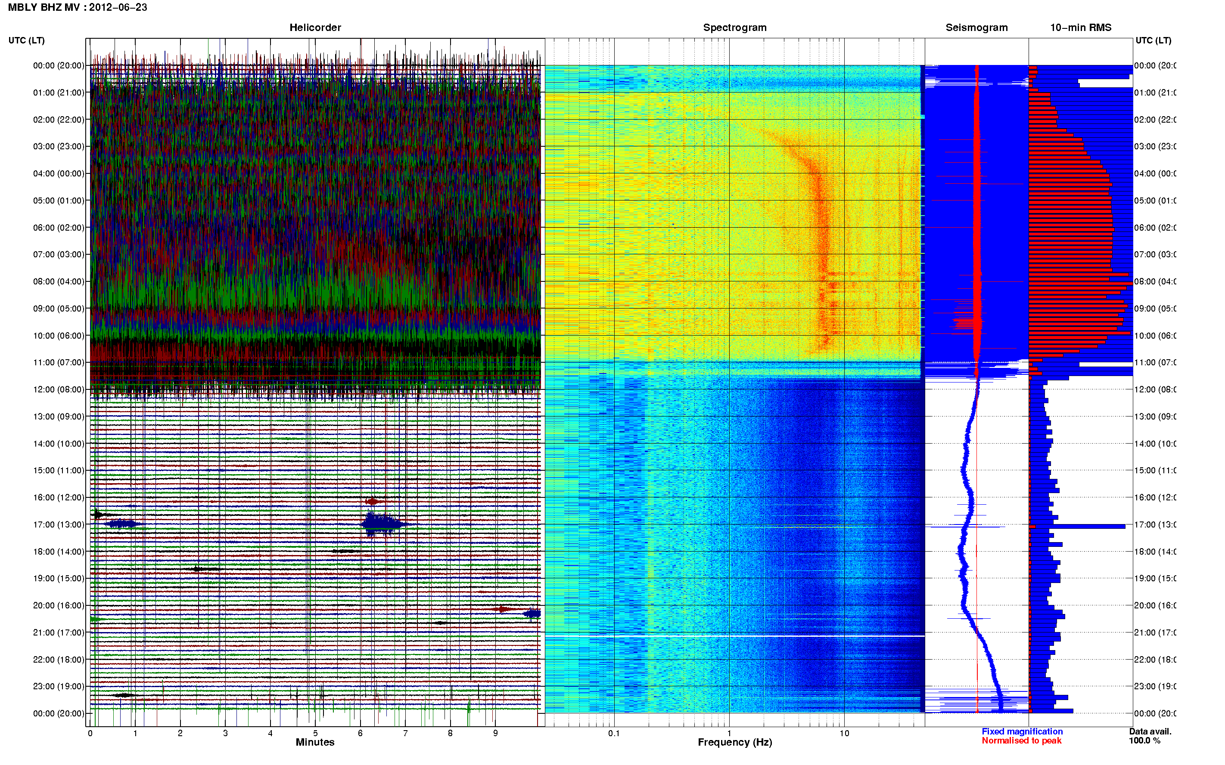Viewport: 1225px width, 765px height.
Task: Click the red Normalised to peak legend text
Action: (1021, 741)
